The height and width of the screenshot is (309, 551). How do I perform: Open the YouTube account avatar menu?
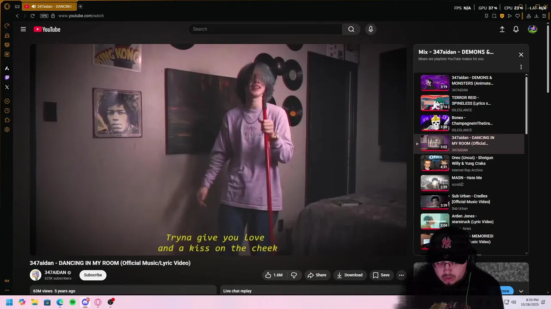(x=532, y=29)
